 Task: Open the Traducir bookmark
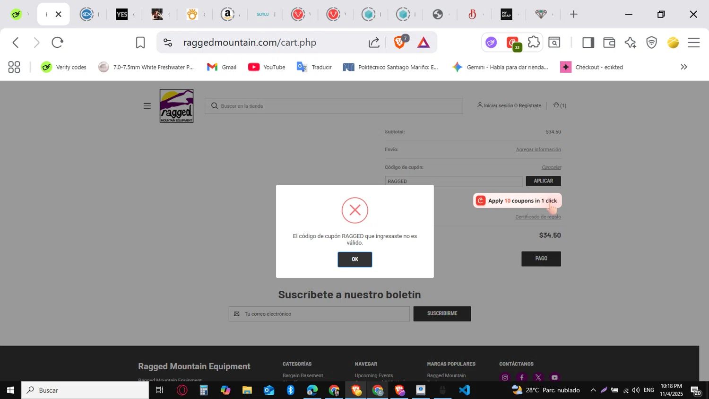click(x=314, y=67)
